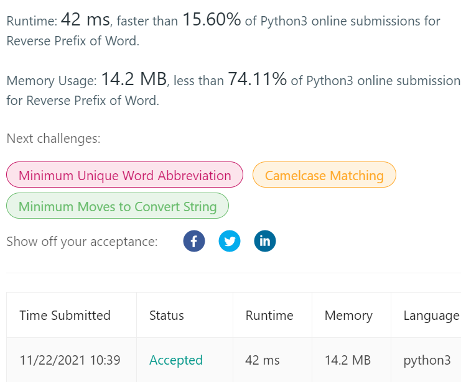Viewport: 461px width, 382px height.
Task: Open the Accepted submission status link
Action: pos(176,360)
